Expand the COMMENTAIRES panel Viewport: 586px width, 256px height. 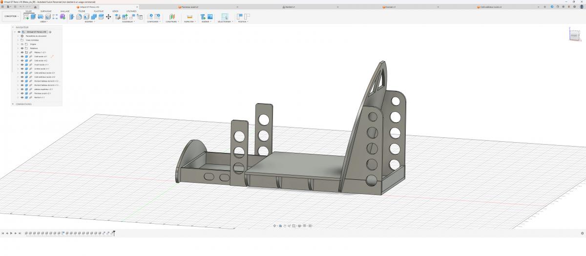[13, 104]
